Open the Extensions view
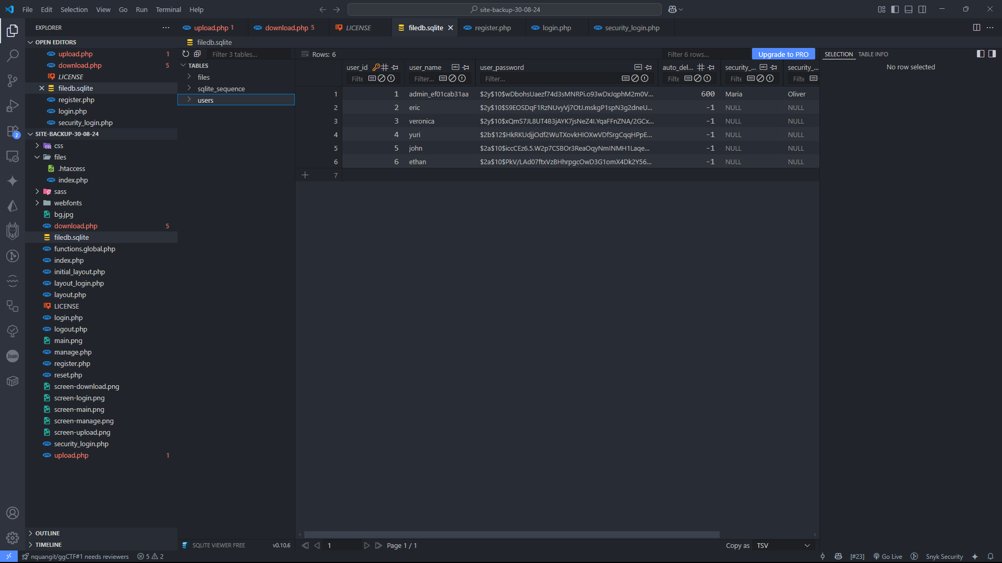Screen dimensions: 1002x563 coord(13,131)
